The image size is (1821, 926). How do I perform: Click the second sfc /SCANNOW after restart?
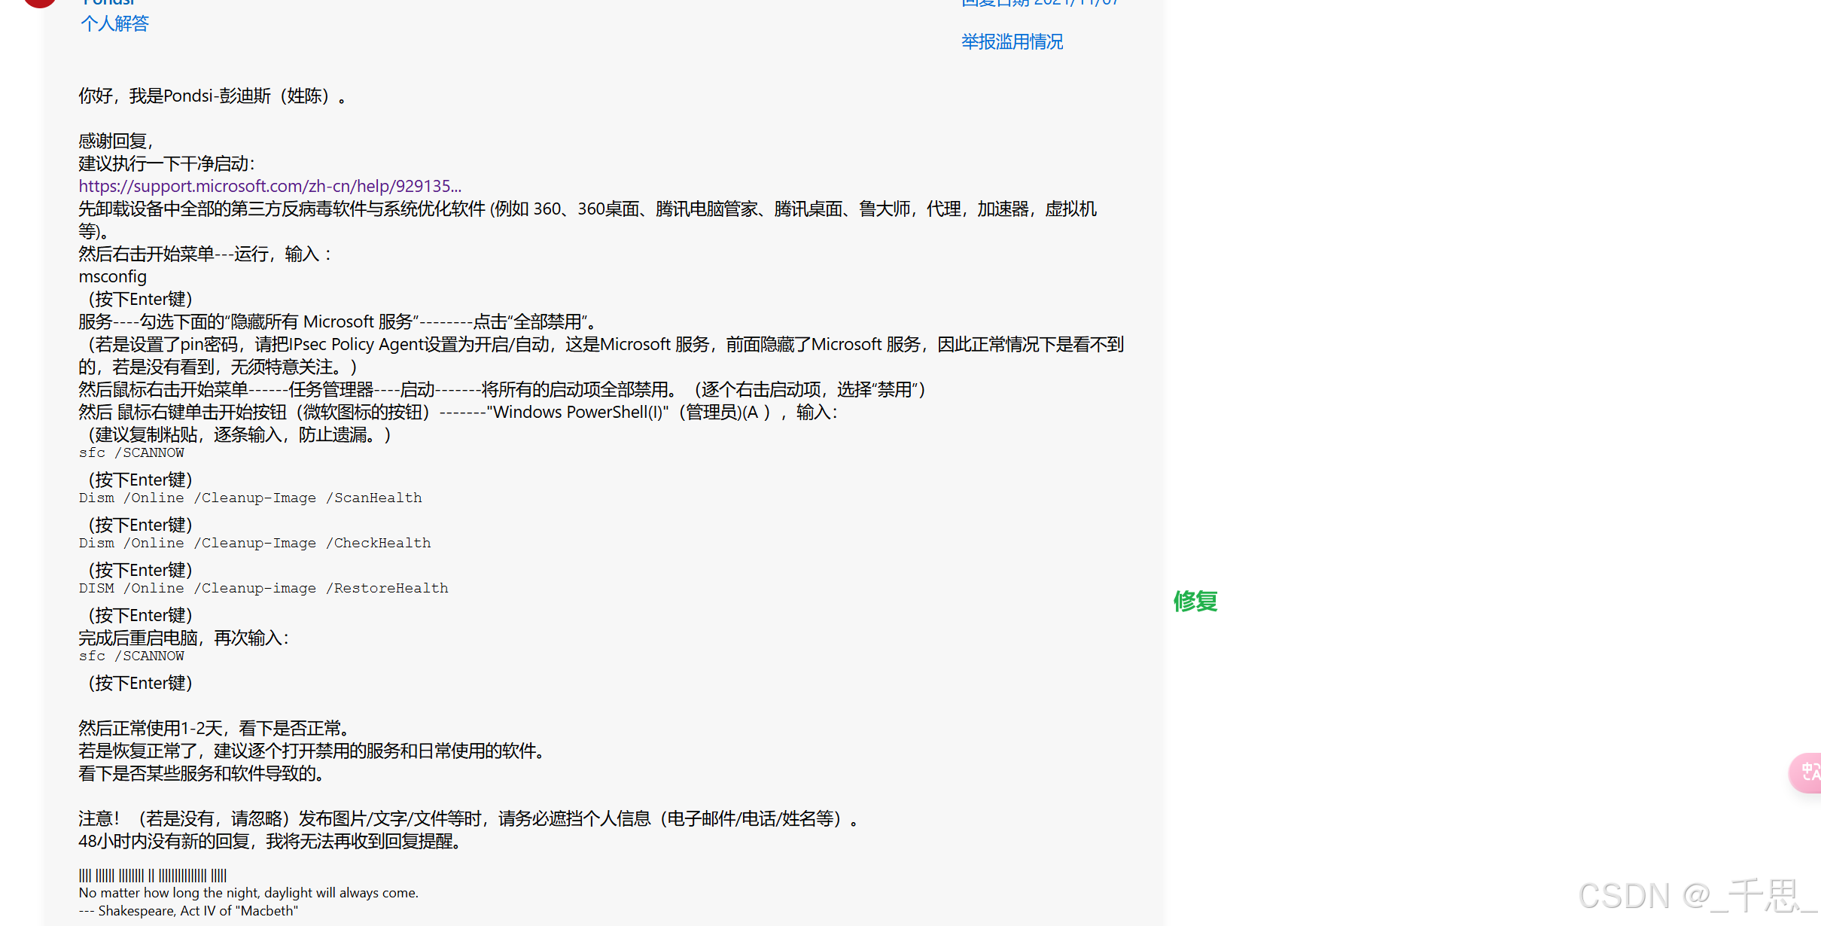[x=132, y=656]
